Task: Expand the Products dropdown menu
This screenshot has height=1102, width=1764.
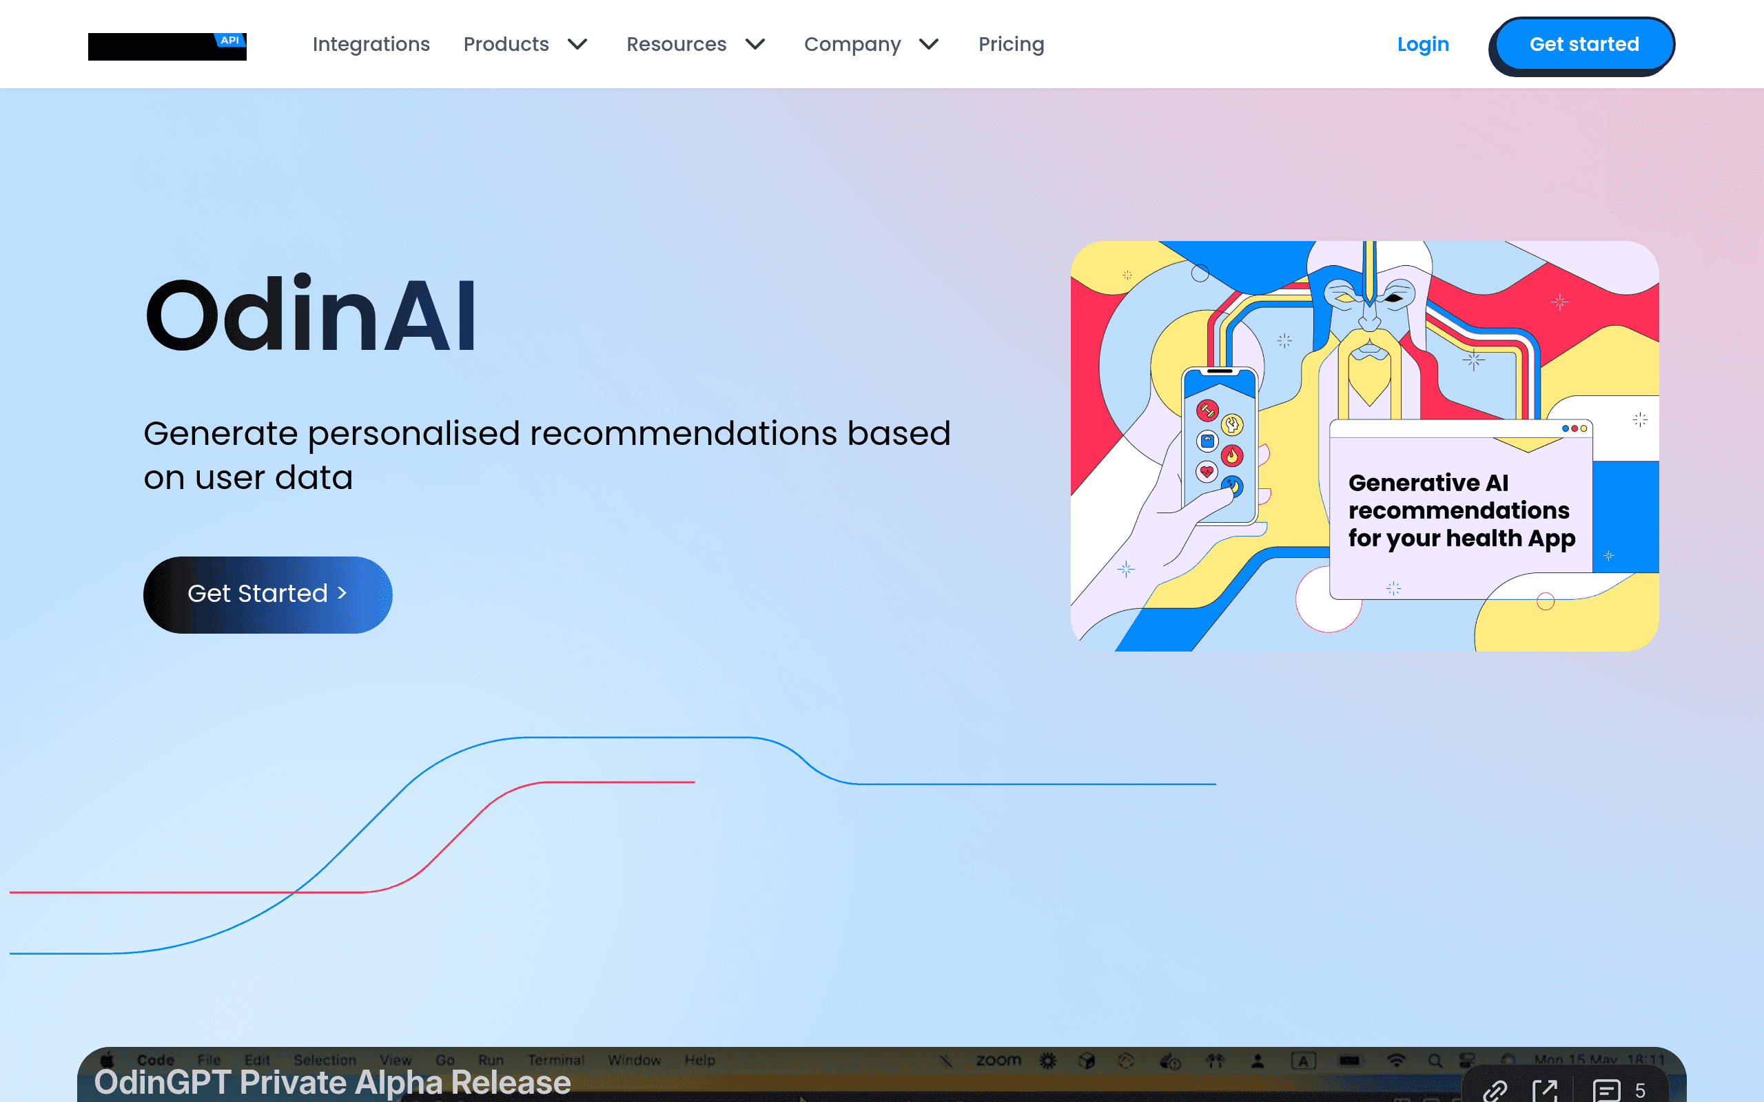Action: [x=526, y=45]
